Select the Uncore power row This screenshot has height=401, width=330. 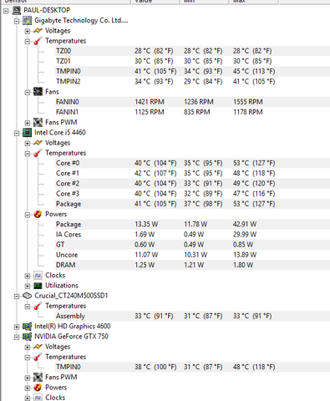click(x=192, y=255)
